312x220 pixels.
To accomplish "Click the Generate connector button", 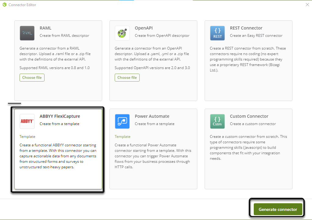I will tap(278, 209).
